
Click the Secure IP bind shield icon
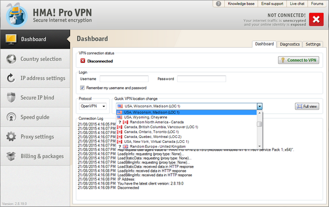coord(11,97)
